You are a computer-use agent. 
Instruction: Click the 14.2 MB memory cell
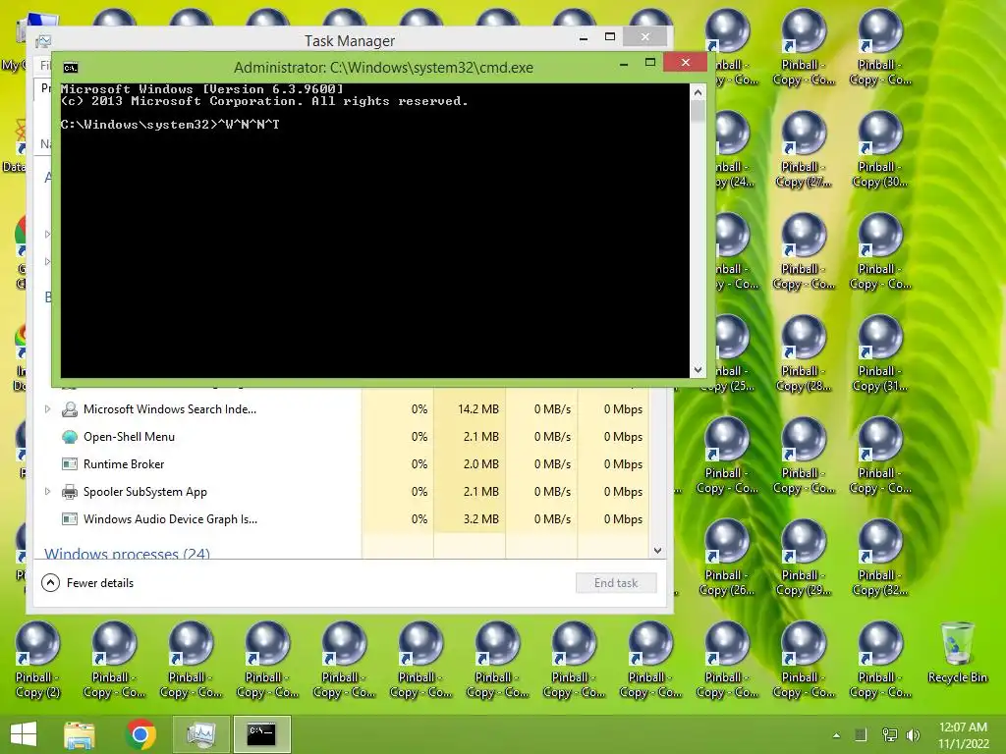coord(470,409)
